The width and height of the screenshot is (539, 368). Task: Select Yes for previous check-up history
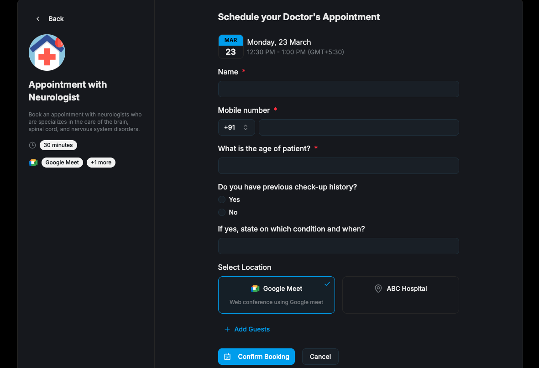click(222, 200)
